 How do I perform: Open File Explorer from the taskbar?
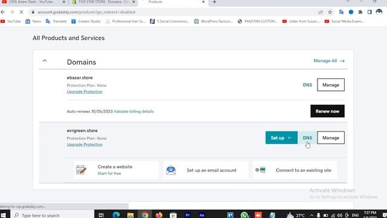pos(131,215)
